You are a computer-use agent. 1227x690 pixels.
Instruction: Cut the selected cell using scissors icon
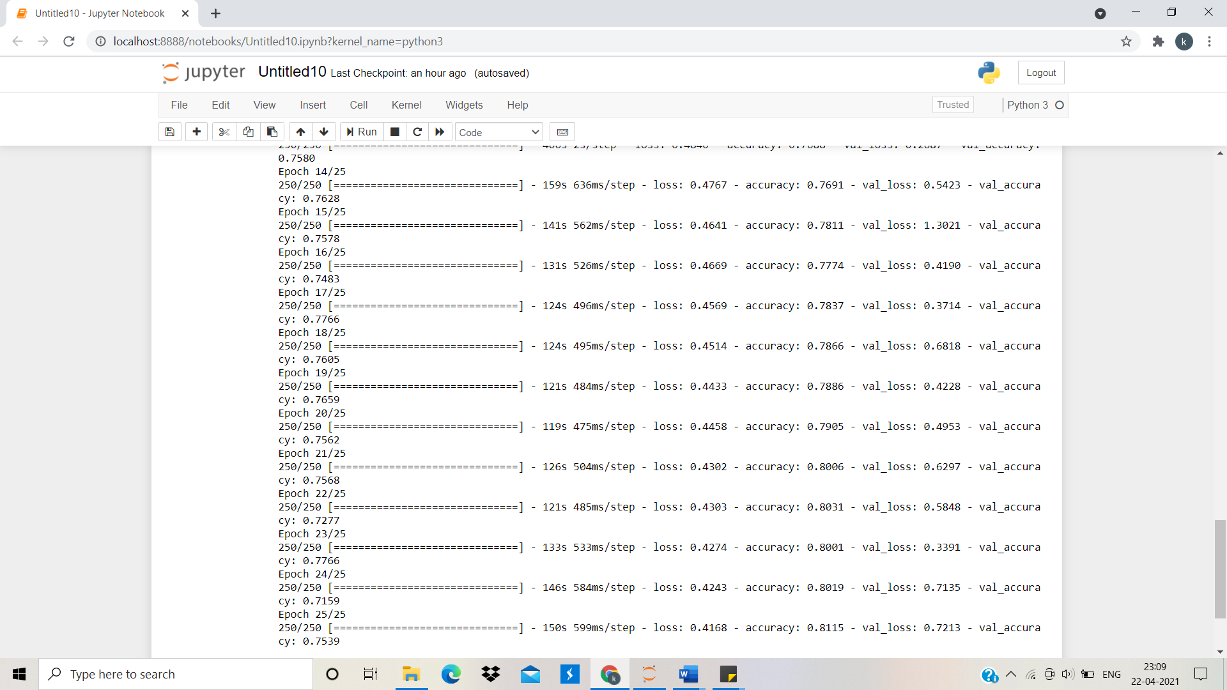click(224, 132)
